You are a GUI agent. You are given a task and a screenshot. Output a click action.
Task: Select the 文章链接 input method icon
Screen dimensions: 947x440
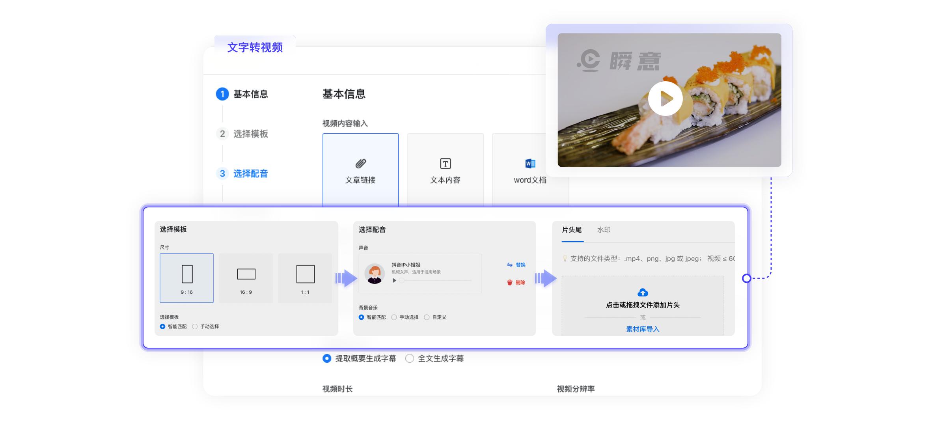pyautogui.click(x=361, y=163)
